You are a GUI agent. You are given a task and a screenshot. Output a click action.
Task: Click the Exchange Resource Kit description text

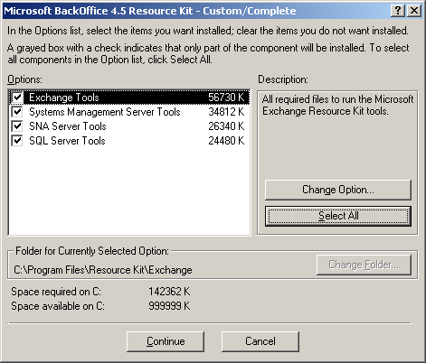click(x=337, y=105)
